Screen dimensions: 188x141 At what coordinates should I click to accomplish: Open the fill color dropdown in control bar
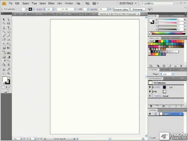click(26, 9)
